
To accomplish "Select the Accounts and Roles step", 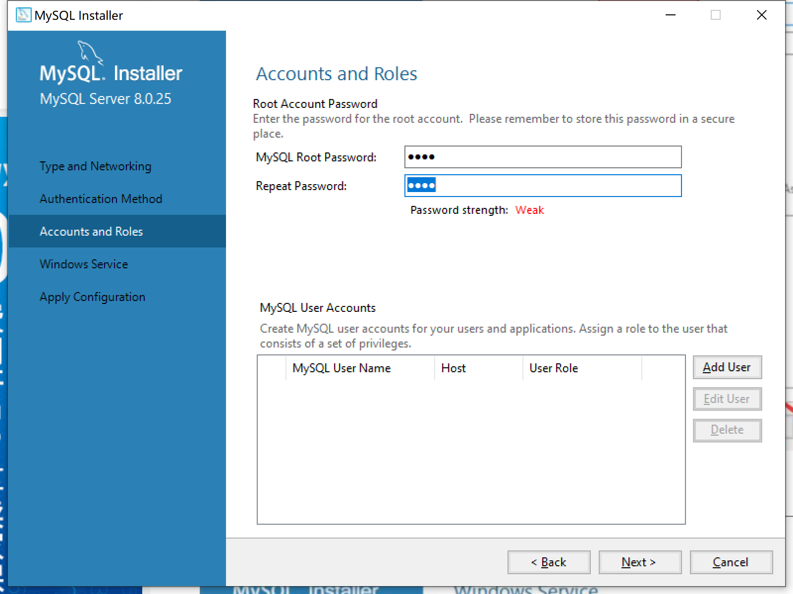I will point(117,231).
